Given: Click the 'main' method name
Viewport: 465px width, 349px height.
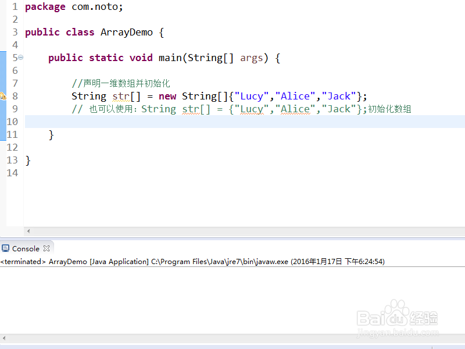Looking at the screenshot, I should (170, 58).
